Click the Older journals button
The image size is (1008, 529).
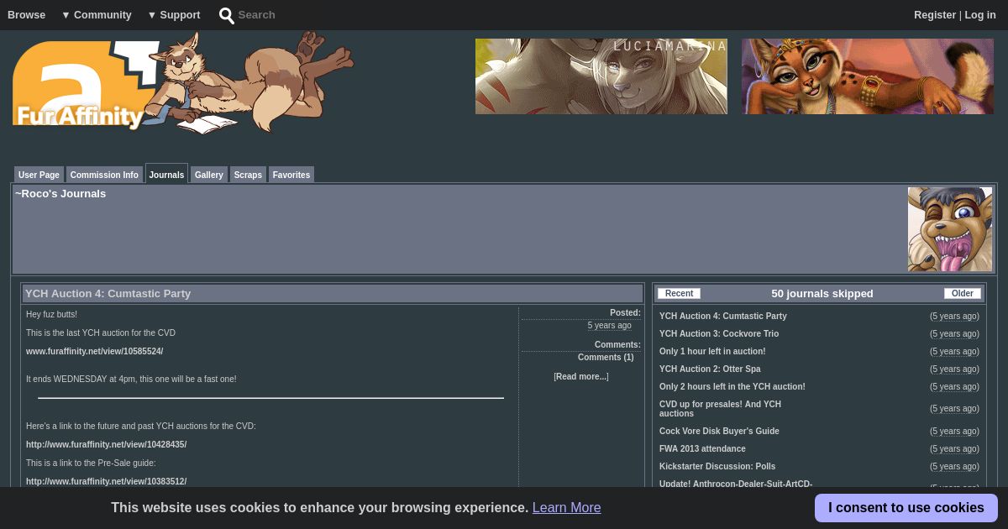tap(963, 294)
